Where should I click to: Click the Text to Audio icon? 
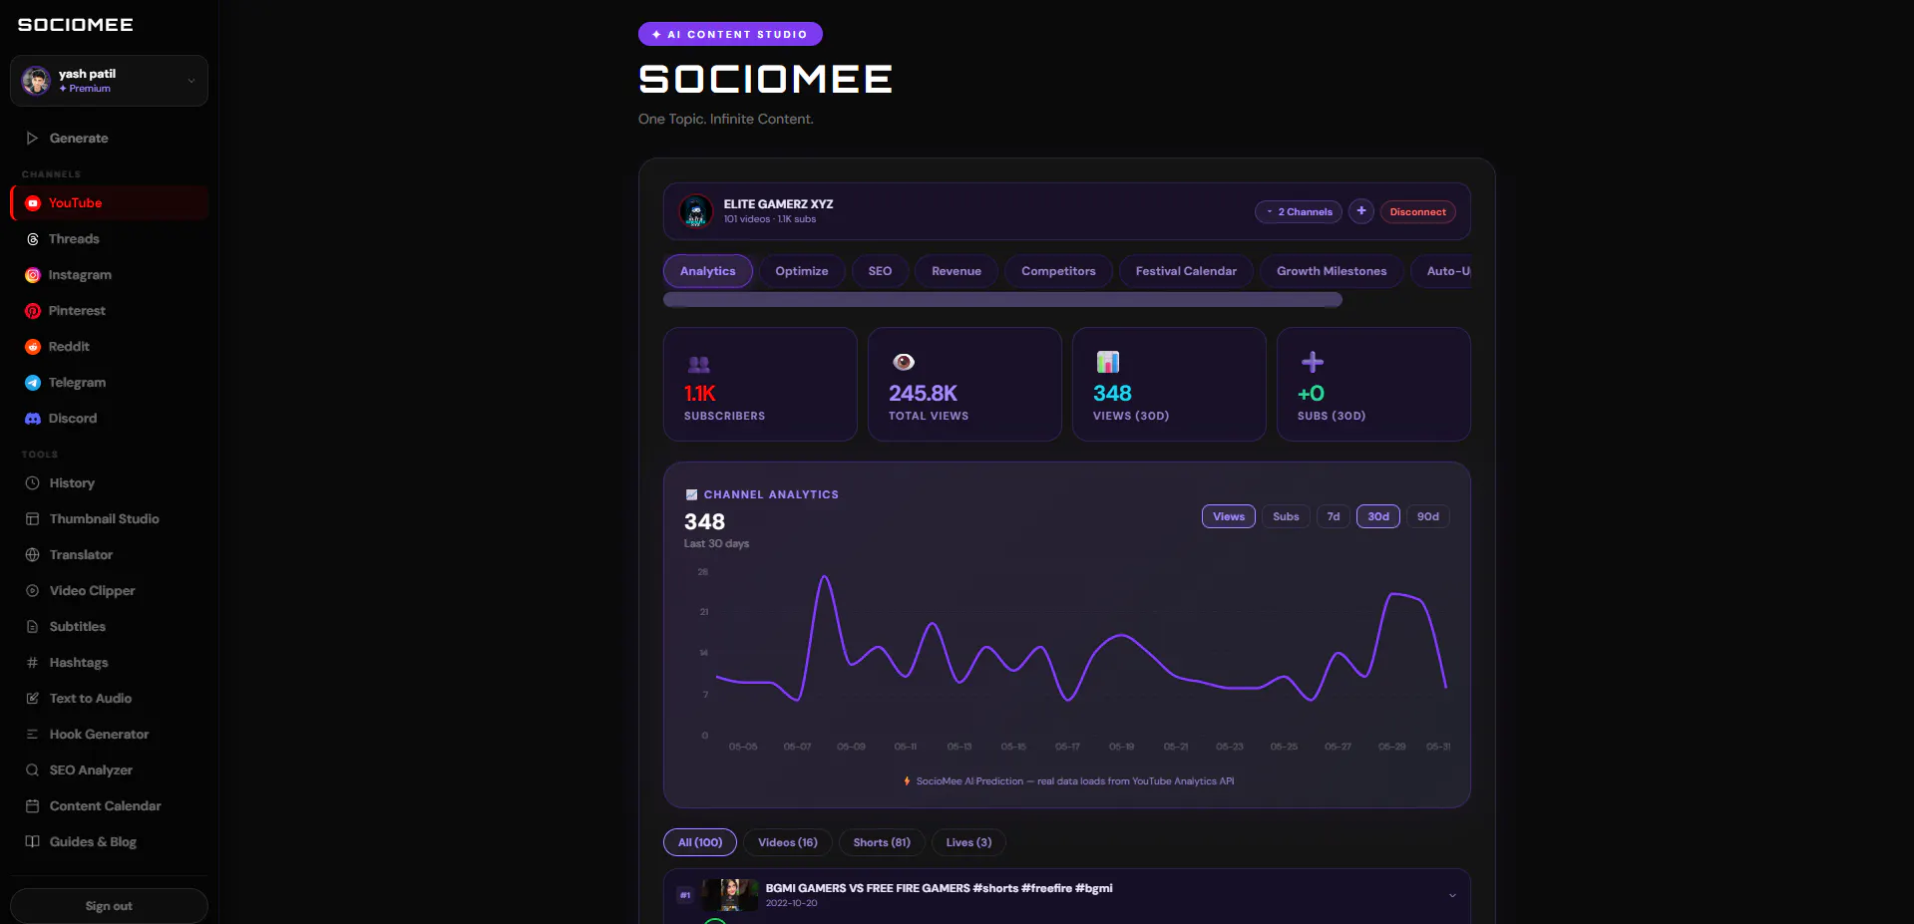click(32, 699)
